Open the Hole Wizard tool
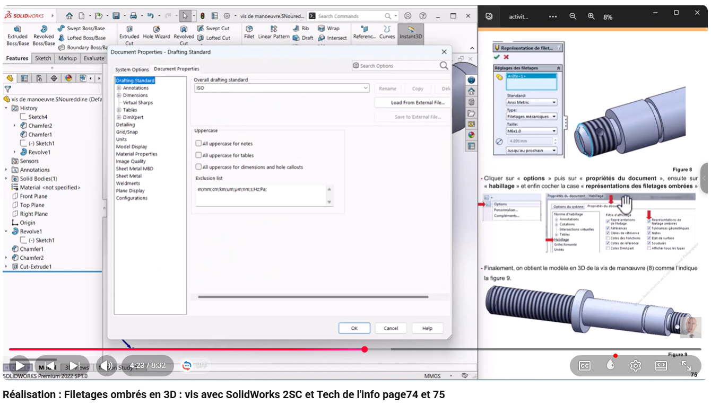Image resolution: width=711 pixels, height=405 pixels. coord(157,33)
